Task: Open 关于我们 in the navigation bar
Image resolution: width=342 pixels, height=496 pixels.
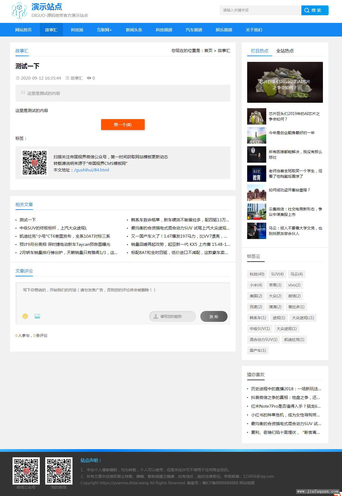Action: 254,30
